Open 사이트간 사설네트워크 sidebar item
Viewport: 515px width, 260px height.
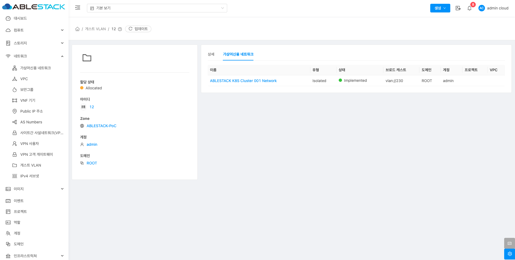point(34,133)
